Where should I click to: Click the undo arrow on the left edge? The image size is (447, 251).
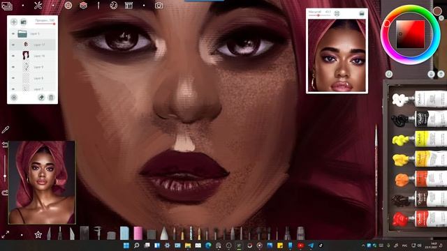(x=5, y=145)
